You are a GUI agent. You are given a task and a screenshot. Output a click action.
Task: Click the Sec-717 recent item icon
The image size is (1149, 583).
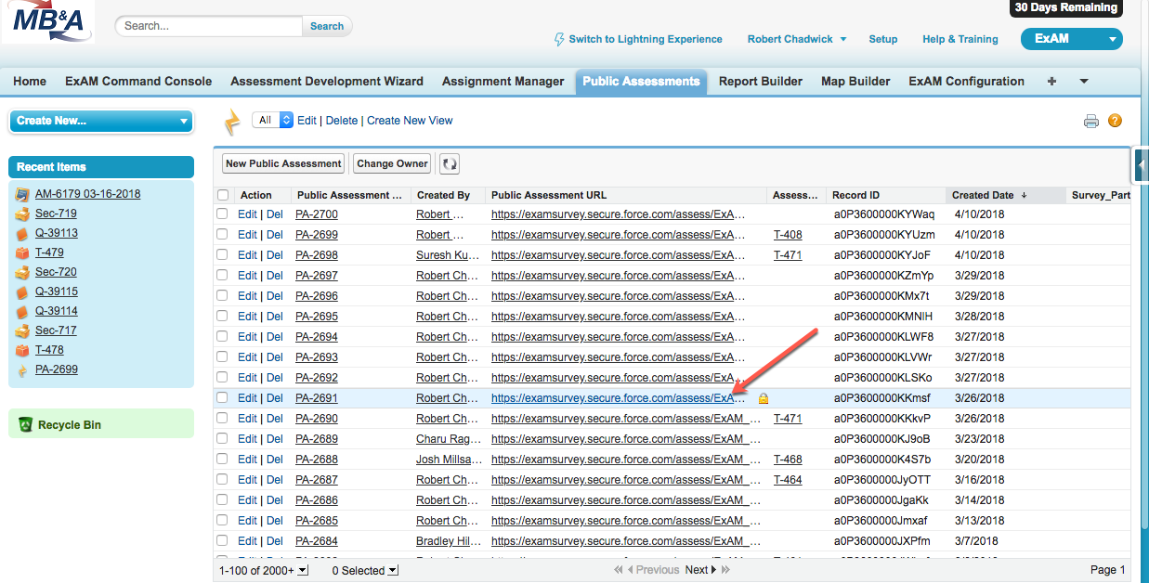coord(22,331)
